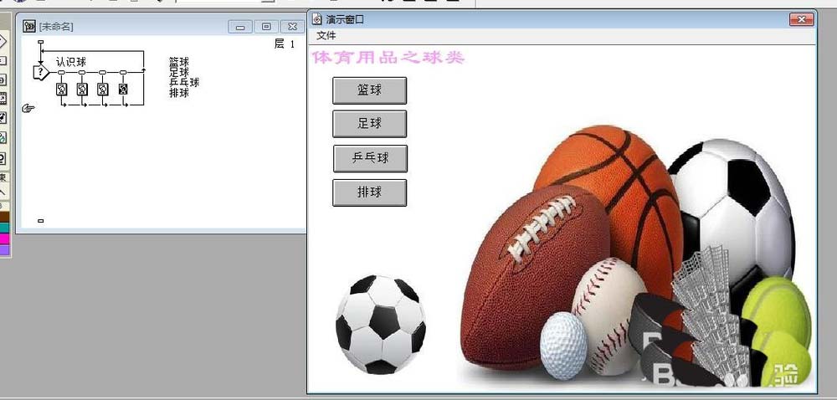Viewport: 837px width, 400px height.
Task: Click second response type marker on flowline
Action: tap(82, 72)
